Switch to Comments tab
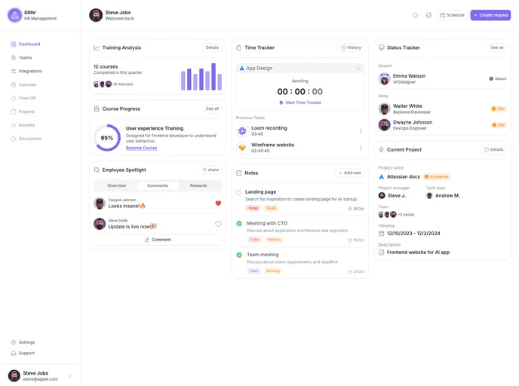The width and height of the screenshot is (519, 386). point(158,185)
